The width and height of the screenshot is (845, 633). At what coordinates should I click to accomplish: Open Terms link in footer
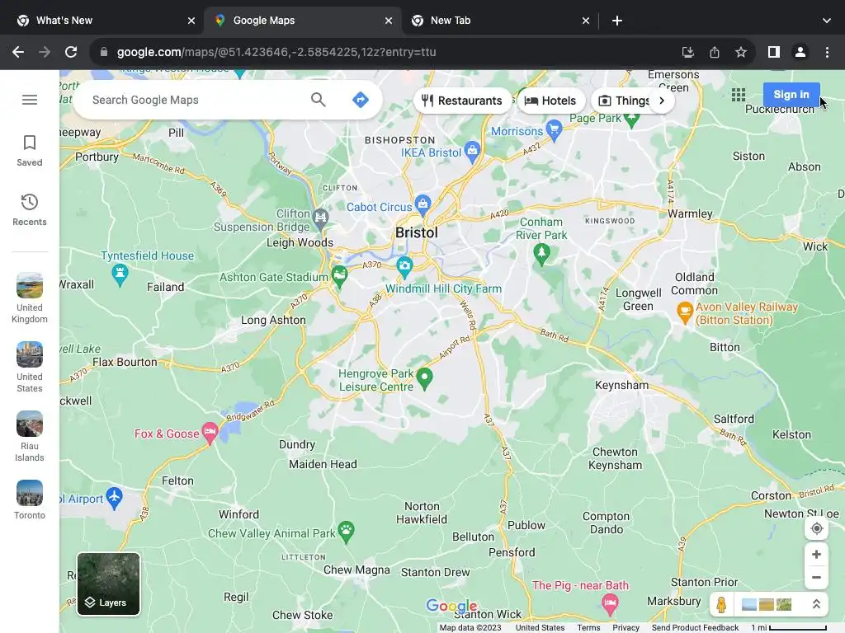coord(588,627)
